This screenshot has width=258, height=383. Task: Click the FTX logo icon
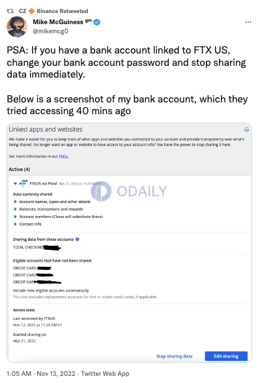click(23, 183)
